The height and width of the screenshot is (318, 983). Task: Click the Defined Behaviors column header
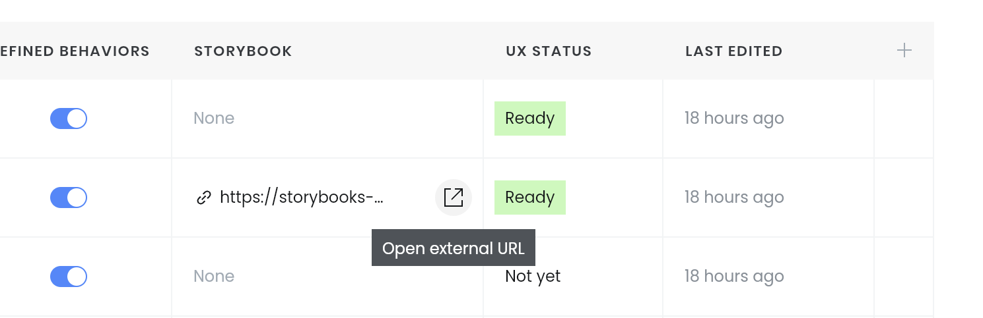tap(75, 51)
